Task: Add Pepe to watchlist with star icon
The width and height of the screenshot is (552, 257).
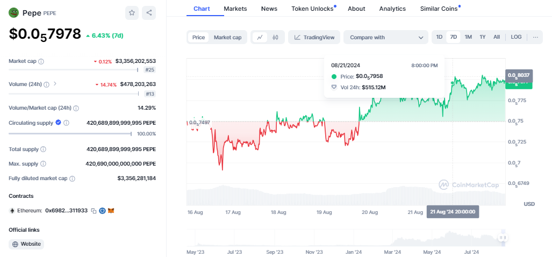Action: (132, 13)
